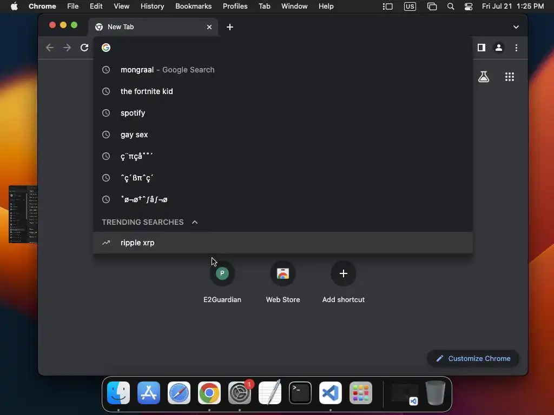This screenshot has height=415, width=554.
Task: Open the Window menu
Action: click(294, 6)
